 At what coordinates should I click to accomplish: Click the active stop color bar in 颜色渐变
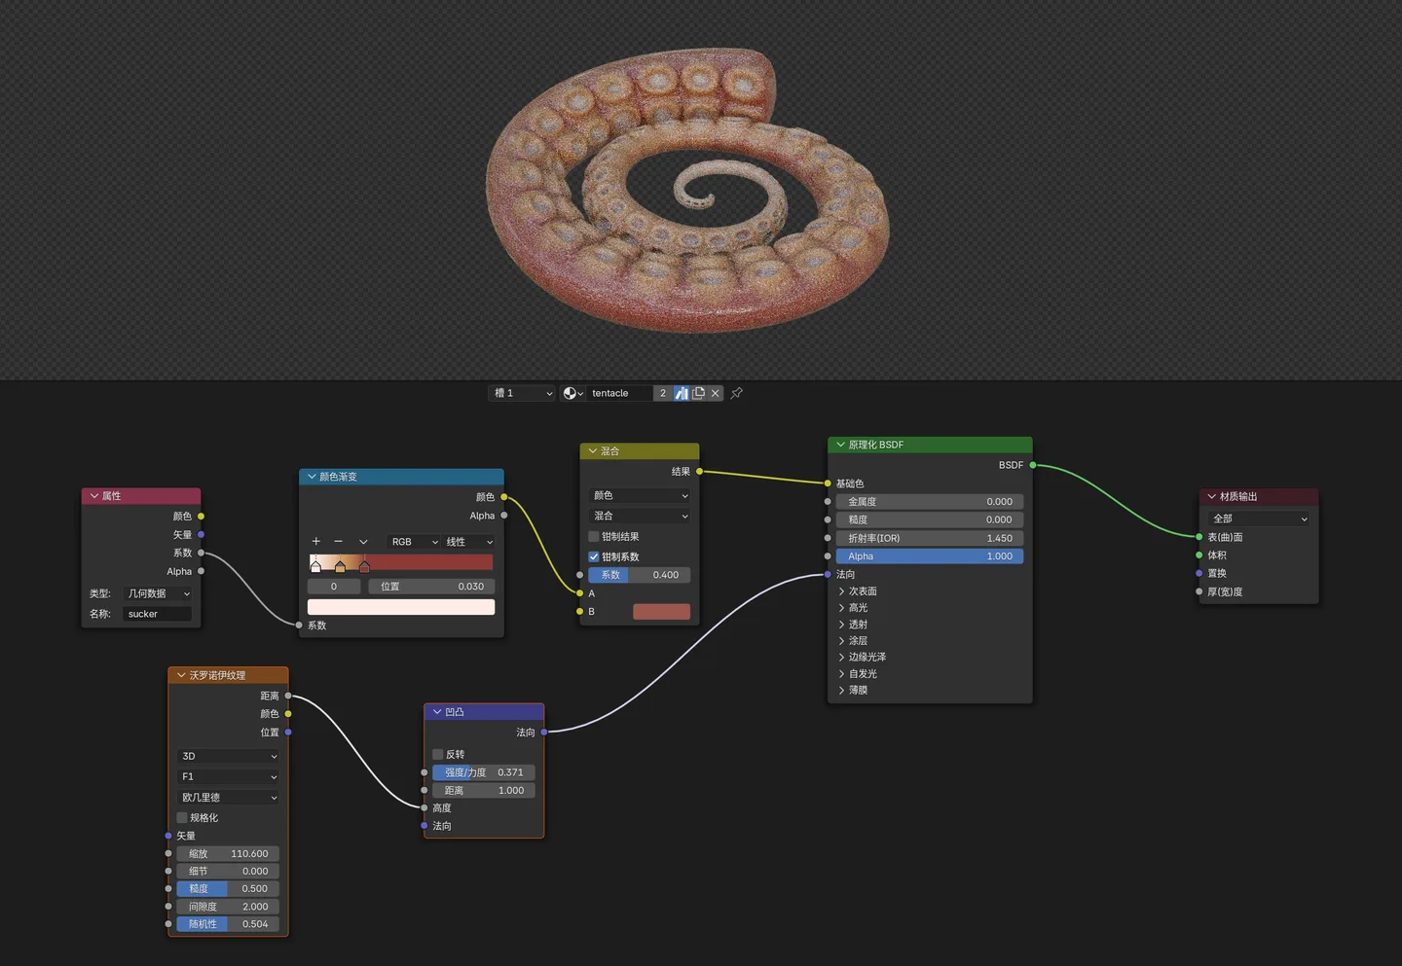(401, 607)
